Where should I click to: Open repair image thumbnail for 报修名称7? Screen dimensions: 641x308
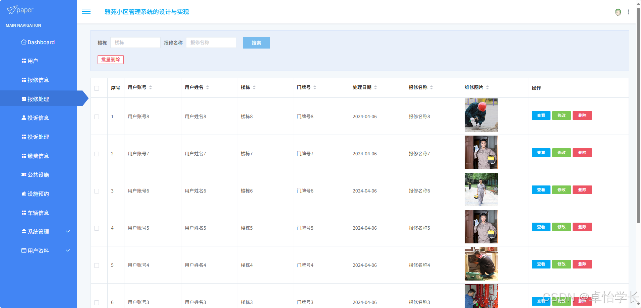tap(481, 152)
